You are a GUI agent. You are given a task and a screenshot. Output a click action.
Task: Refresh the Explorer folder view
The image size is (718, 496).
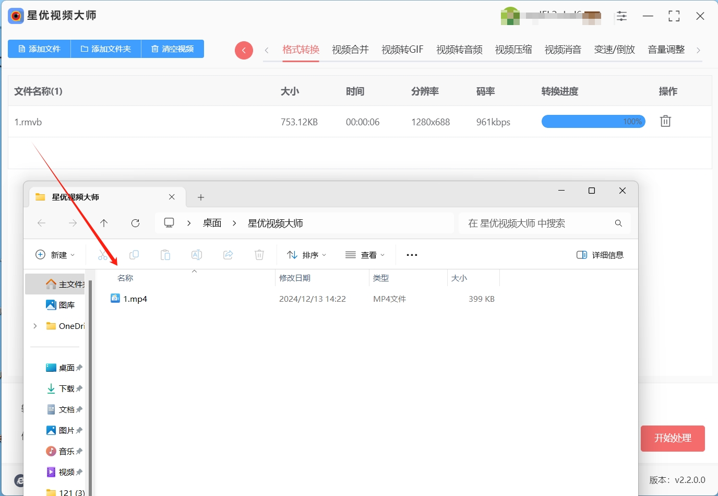pos(135,223)
